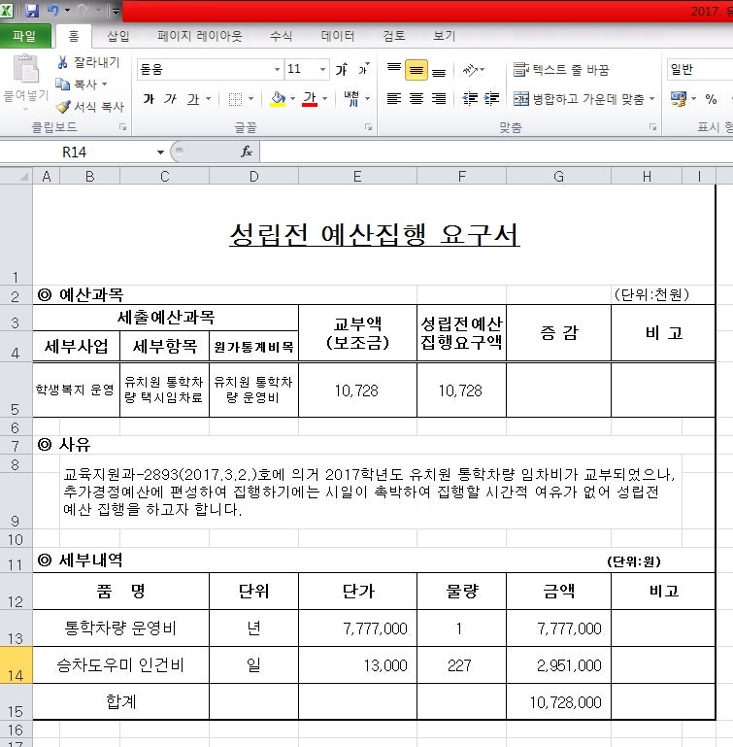733x747 pixels.
Task: Click the Excel application icon
Action: (x=7, y=10)
